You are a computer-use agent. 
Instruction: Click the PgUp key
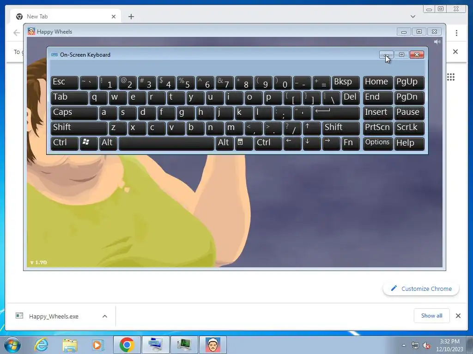tap(409, 83)
